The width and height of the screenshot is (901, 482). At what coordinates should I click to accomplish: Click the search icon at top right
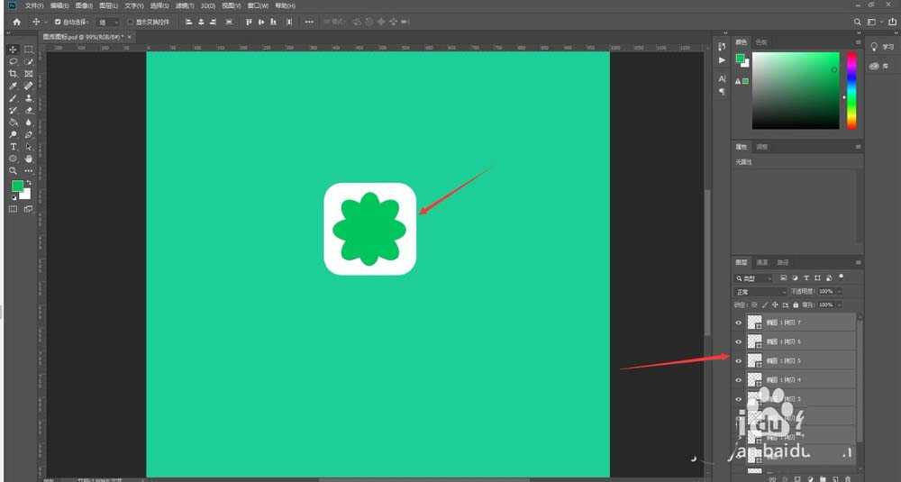(x=856, y=22)
